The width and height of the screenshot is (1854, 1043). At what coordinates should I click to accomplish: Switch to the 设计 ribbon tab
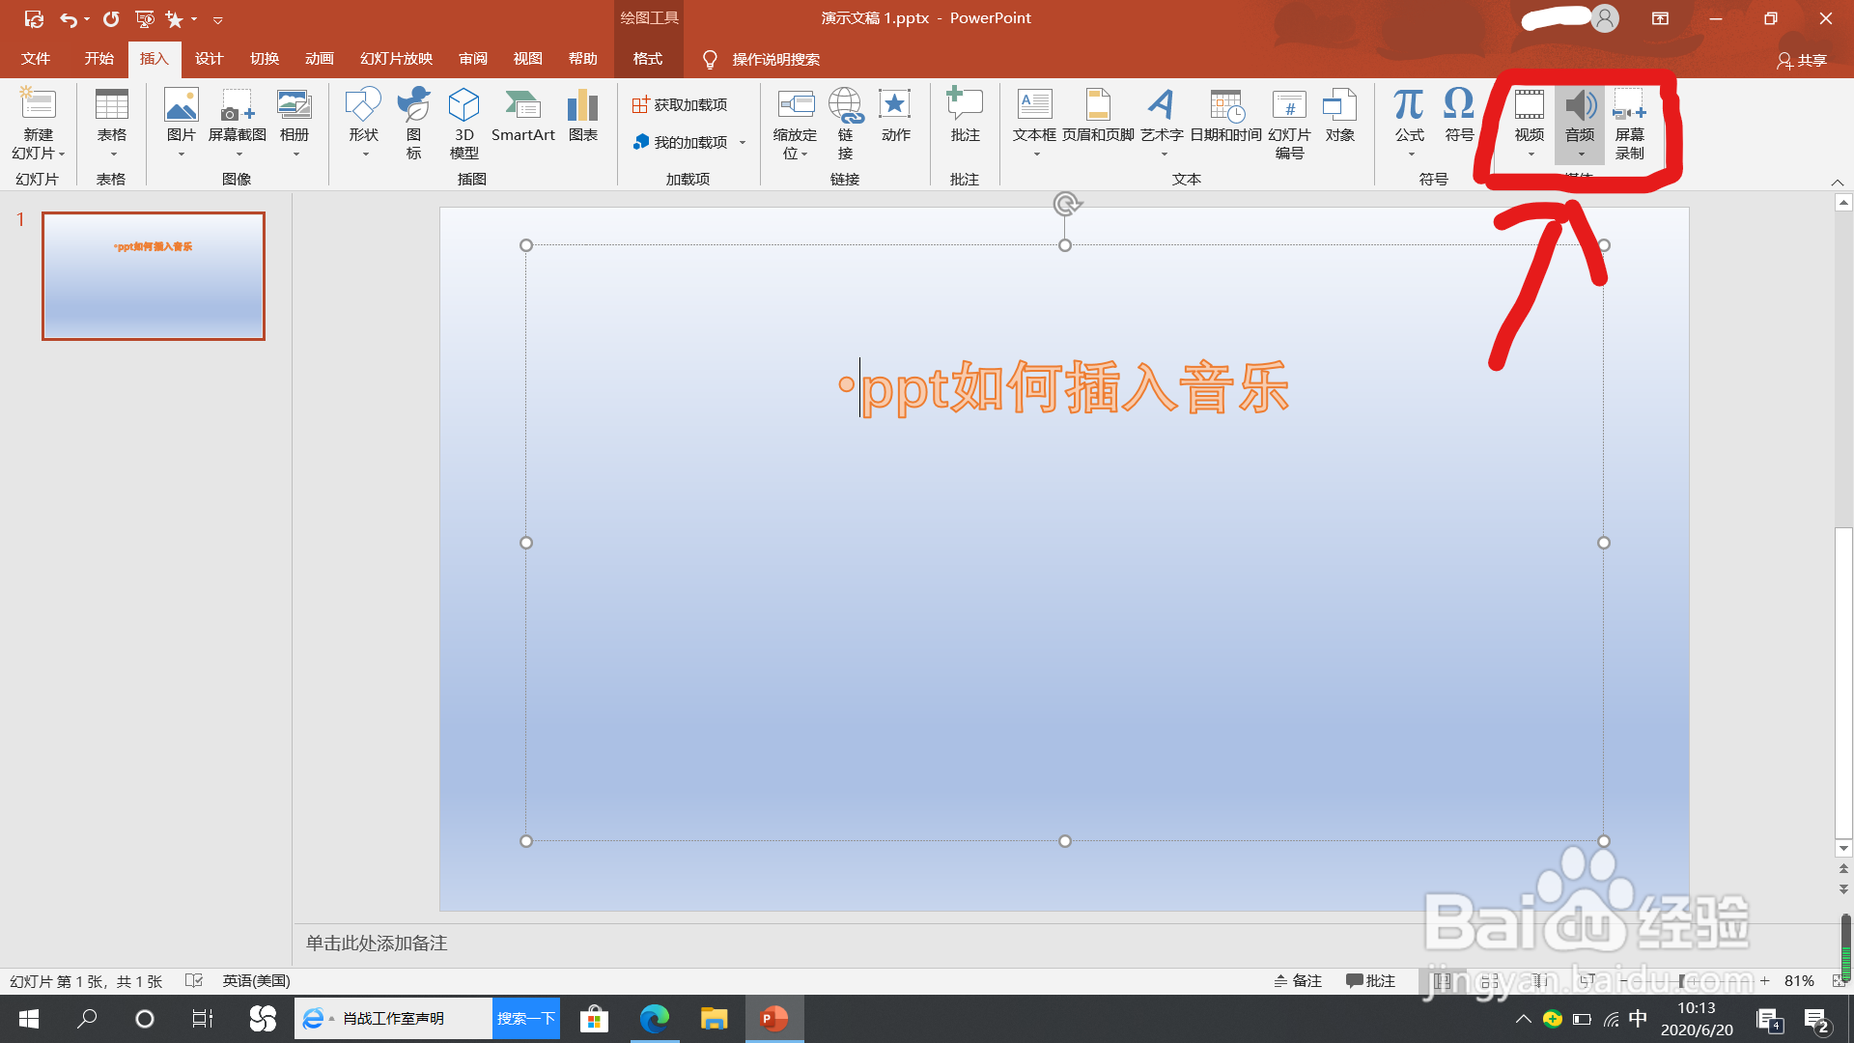(x=209, y=59)
